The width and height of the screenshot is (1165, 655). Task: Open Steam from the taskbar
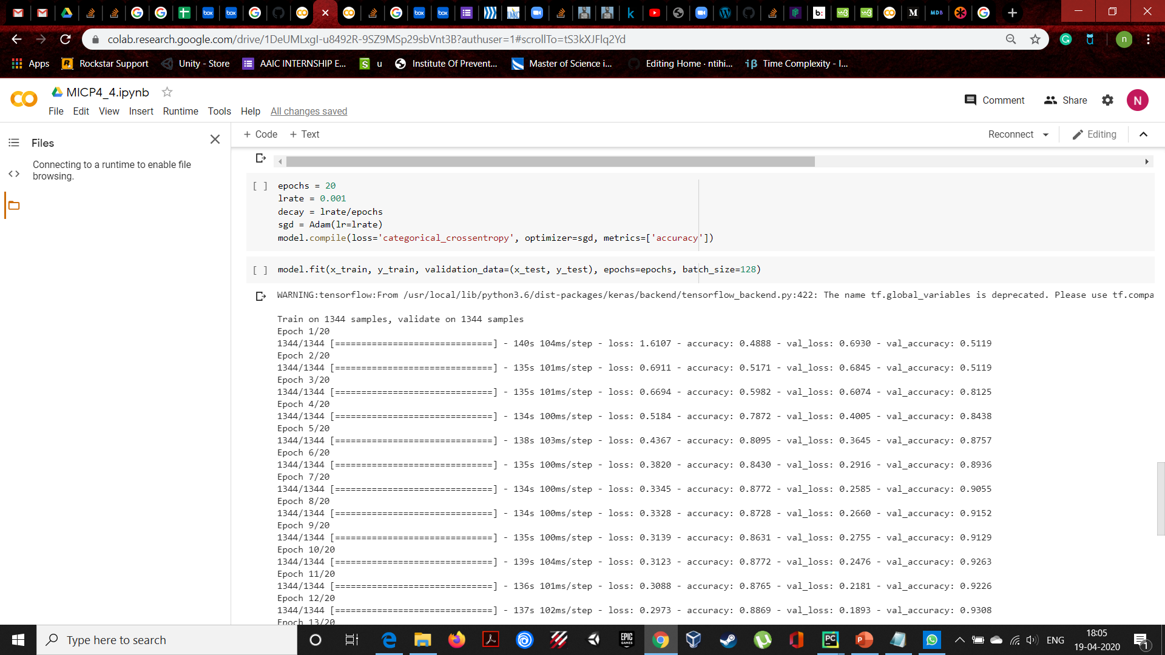(728, 640)
